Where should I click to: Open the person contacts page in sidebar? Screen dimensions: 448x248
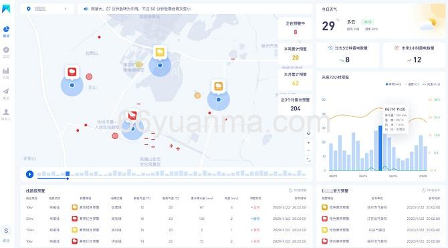click(6, 112)
